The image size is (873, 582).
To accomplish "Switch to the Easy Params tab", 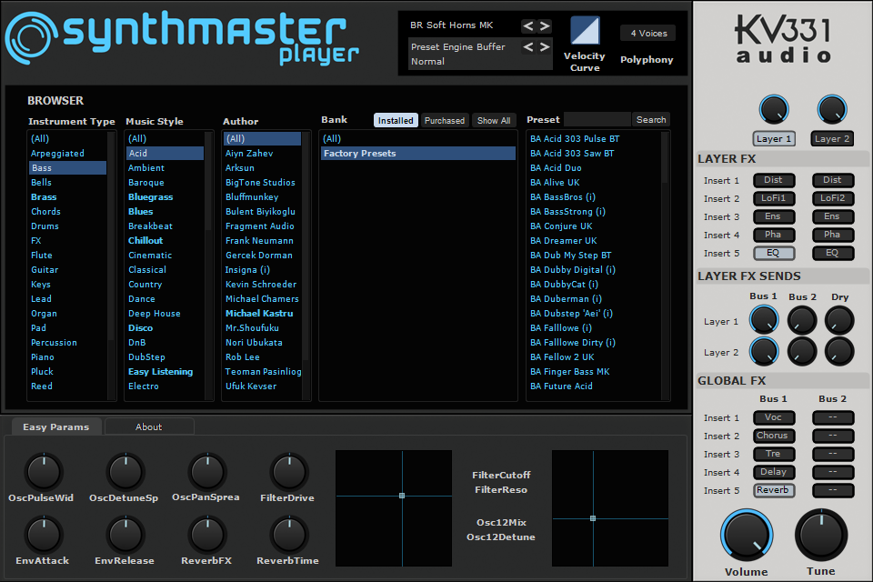I will [56, 426].
